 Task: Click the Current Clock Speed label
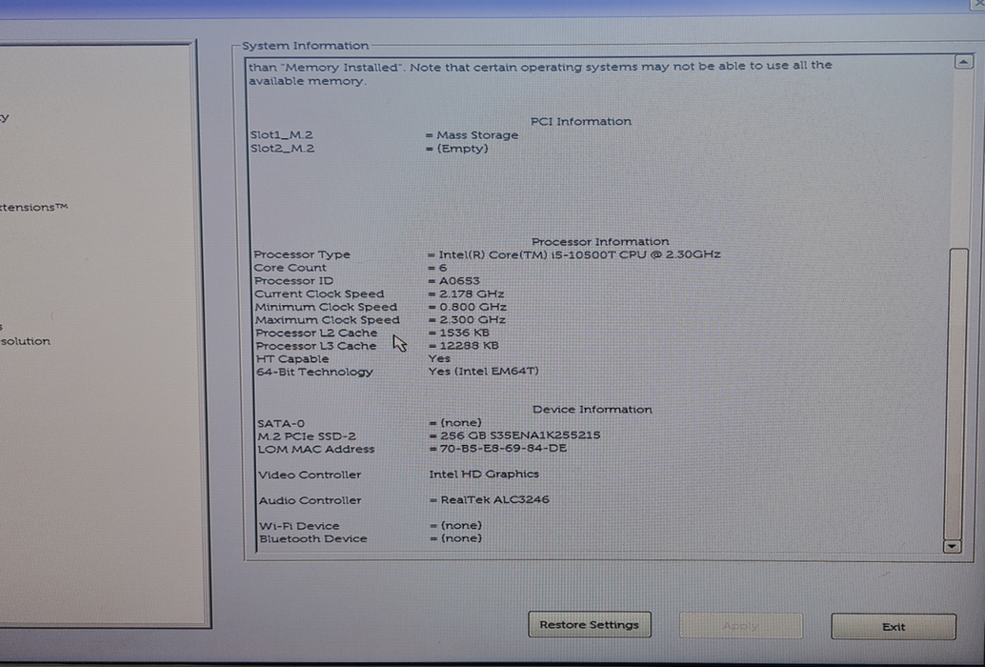coord(319,293)
